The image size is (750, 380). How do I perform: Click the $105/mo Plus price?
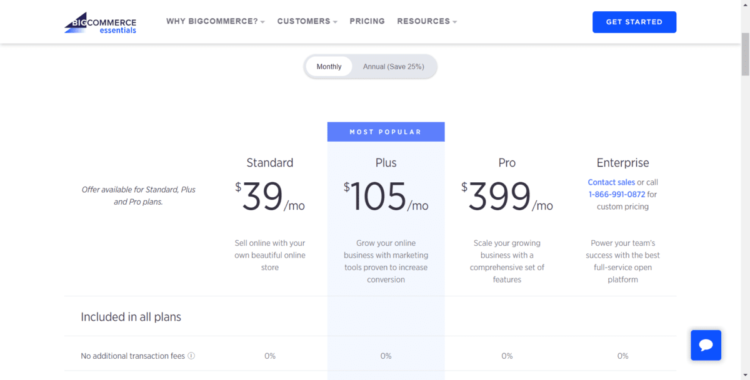[x=386, y=197]
